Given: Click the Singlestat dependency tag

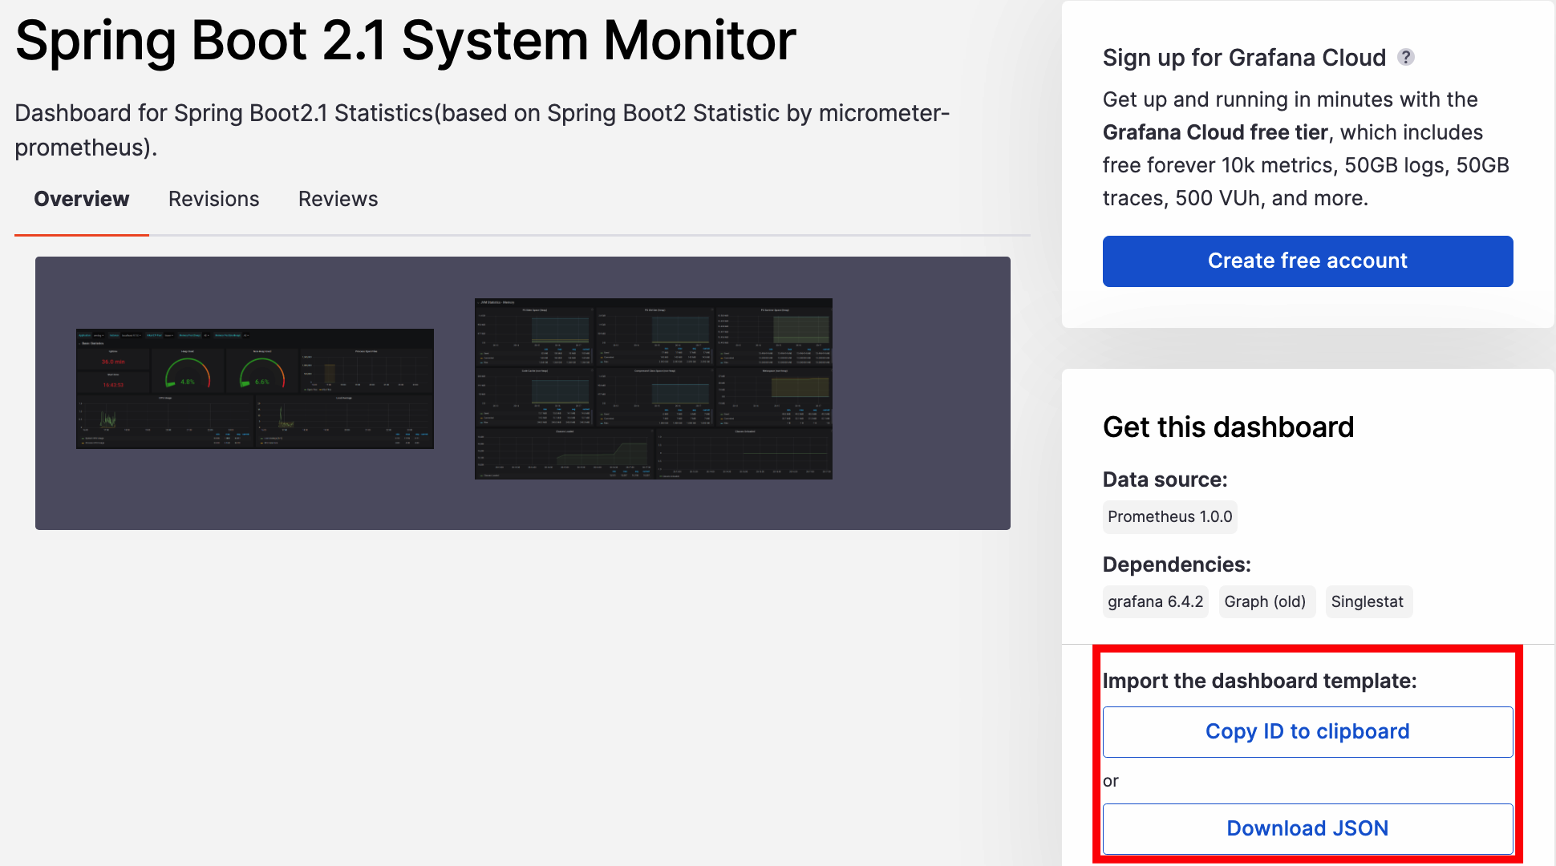Looking at the screenshot, I should click(1367, 601).
